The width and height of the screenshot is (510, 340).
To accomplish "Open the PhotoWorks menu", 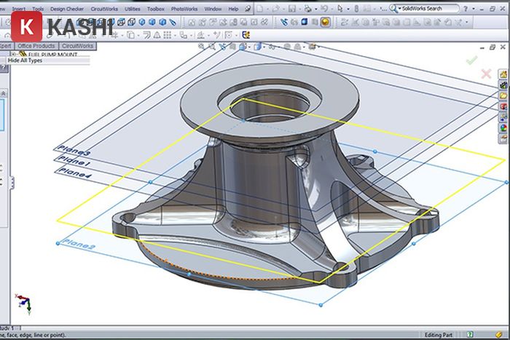I will (x=184, y=9).
